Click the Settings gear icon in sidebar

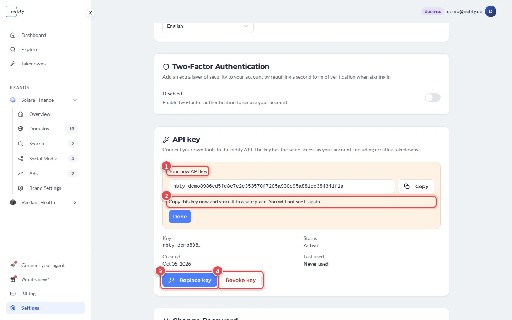coord(13,308)
